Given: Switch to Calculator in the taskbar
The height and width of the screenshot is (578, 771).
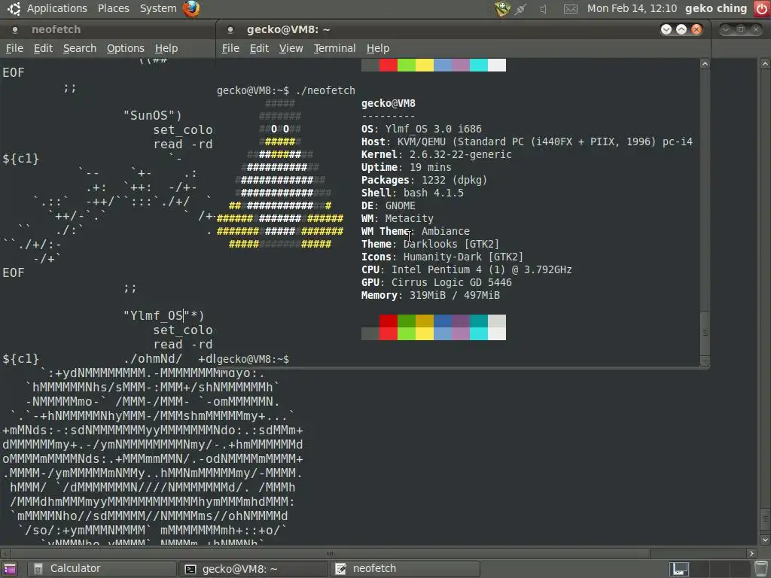Looking at the screenshot, I should coord(102,569).
